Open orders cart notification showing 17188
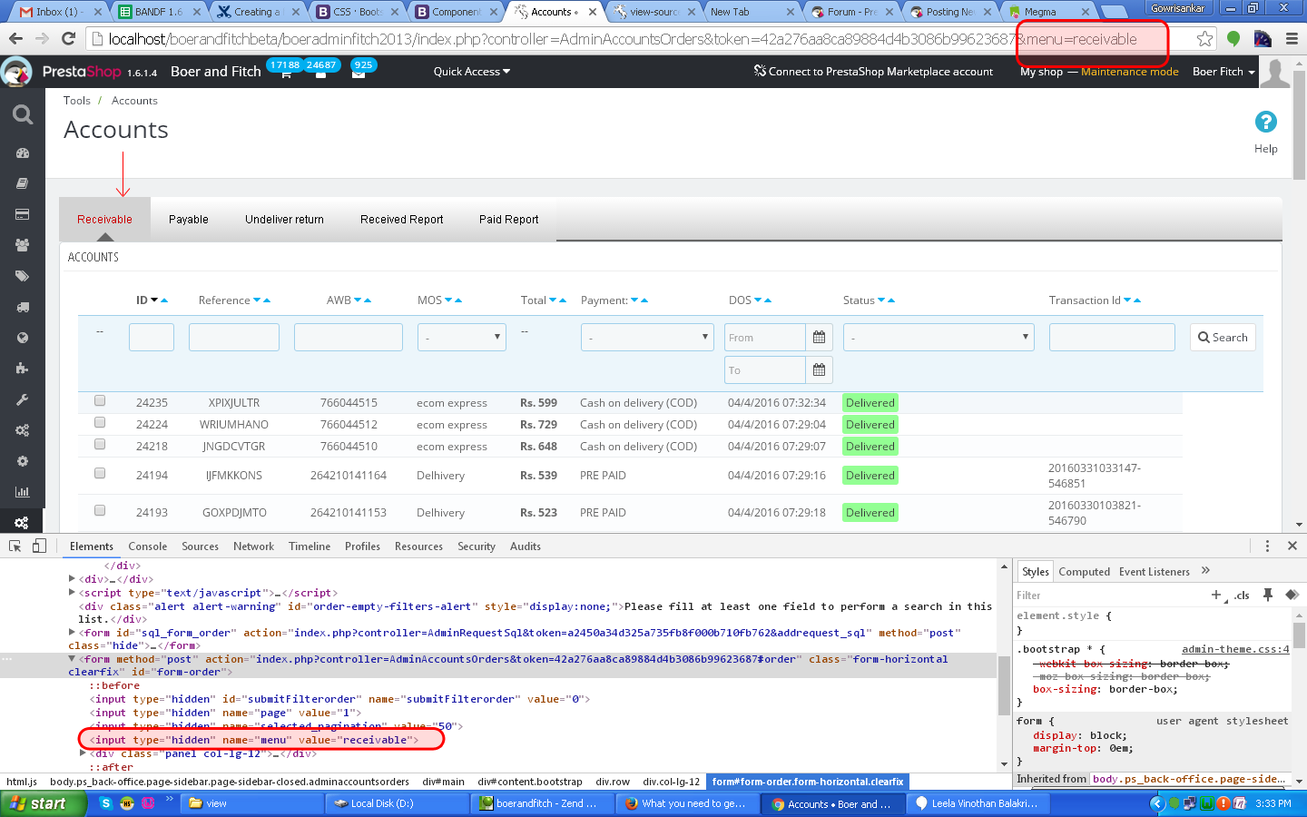Screen dimensions: 1307x817 [286, 71]
